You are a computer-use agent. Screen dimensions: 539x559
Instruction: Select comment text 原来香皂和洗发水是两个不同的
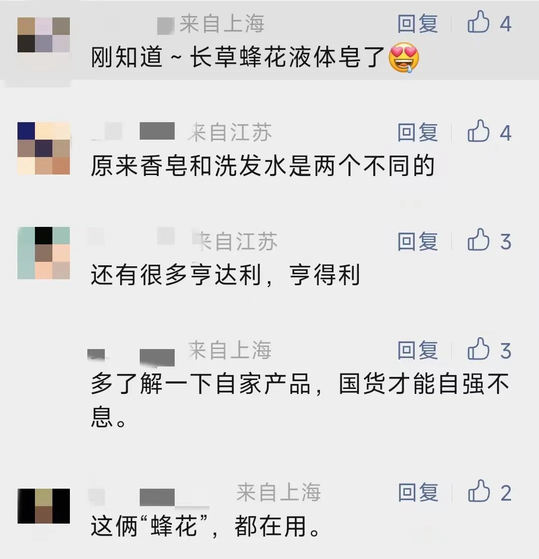(x=263, y=166)
